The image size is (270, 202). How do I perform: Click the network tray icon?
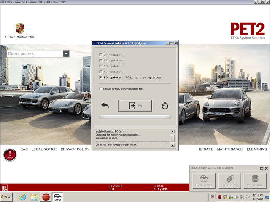pos(242,197)
